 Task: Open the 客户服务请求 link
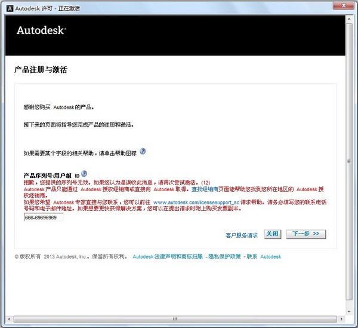coord(241,235)
